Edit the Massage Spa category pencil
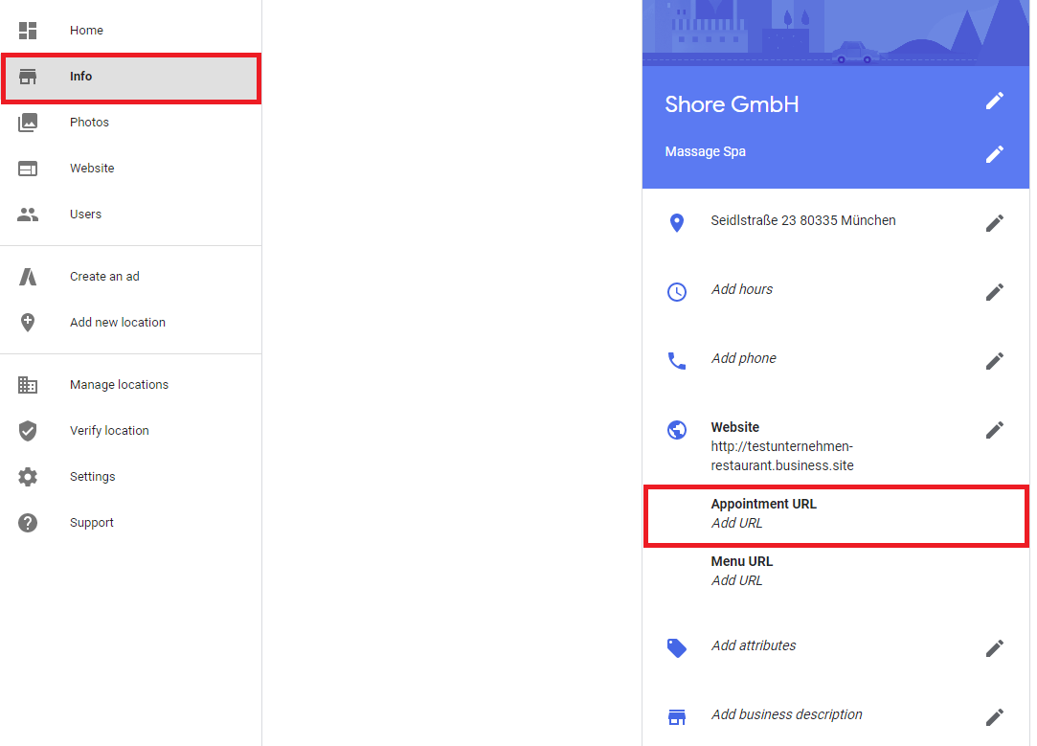Viewport: 1037px width, 746px height. (x=995, y=153)
